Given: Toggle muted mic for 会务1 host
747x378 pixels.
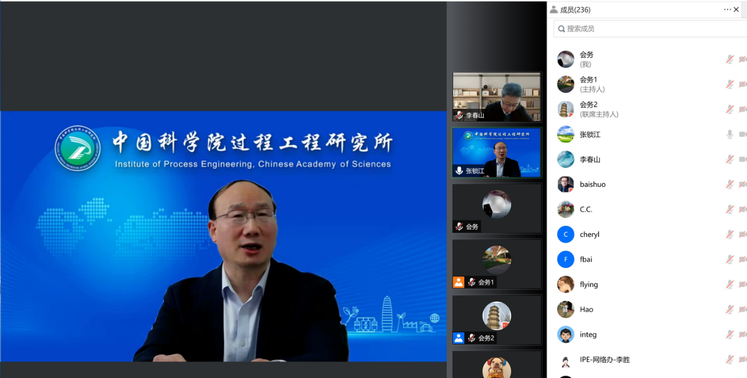Looking at the screenshot, I should 730,84.
